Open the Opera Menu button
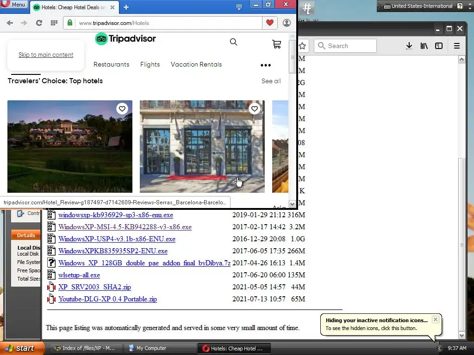 [14, 4]
